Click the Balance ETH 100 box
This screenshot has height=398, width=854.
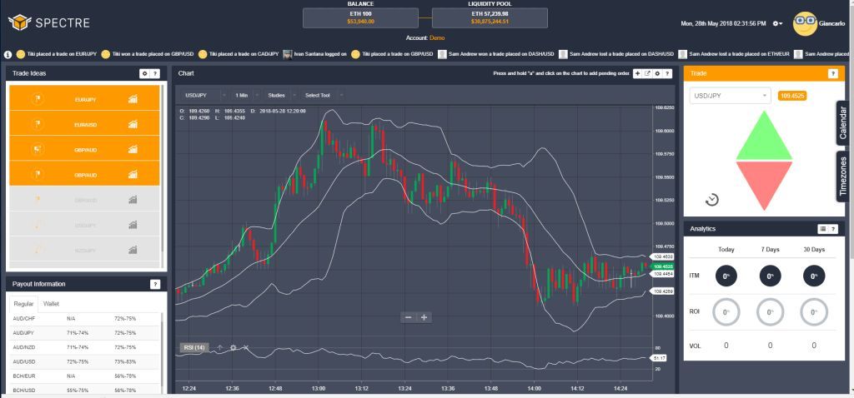coord(360,18)
